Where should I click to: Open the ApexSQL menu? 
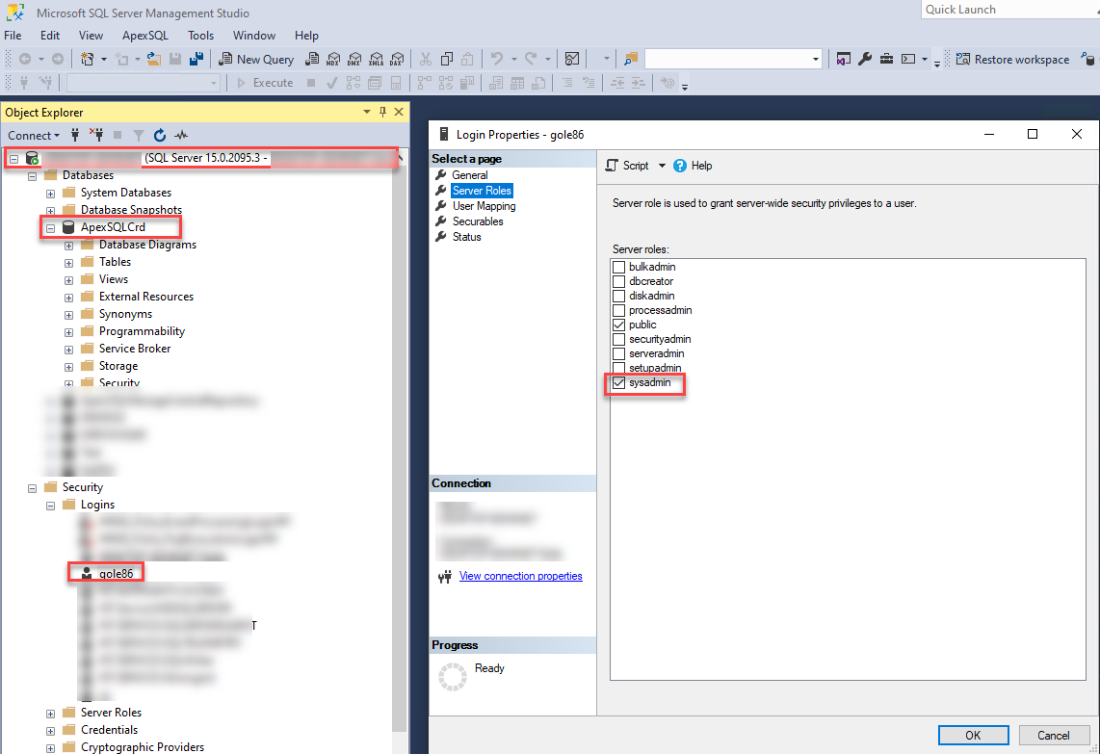(x=145, y=35)
